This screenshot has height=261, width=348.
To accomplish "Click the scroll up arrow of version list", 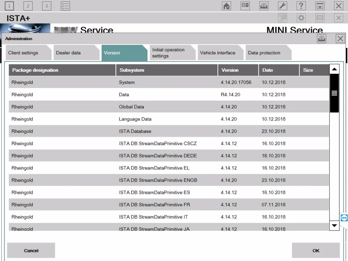I will [334, 69].
